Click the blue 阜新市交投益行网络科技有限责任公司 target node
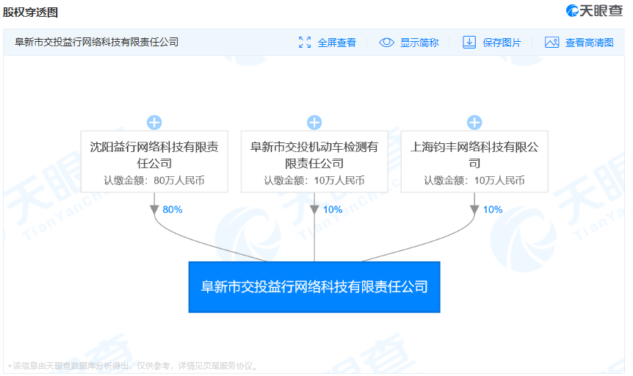Screen dimensions: 633x376 (x=314, y=287)
